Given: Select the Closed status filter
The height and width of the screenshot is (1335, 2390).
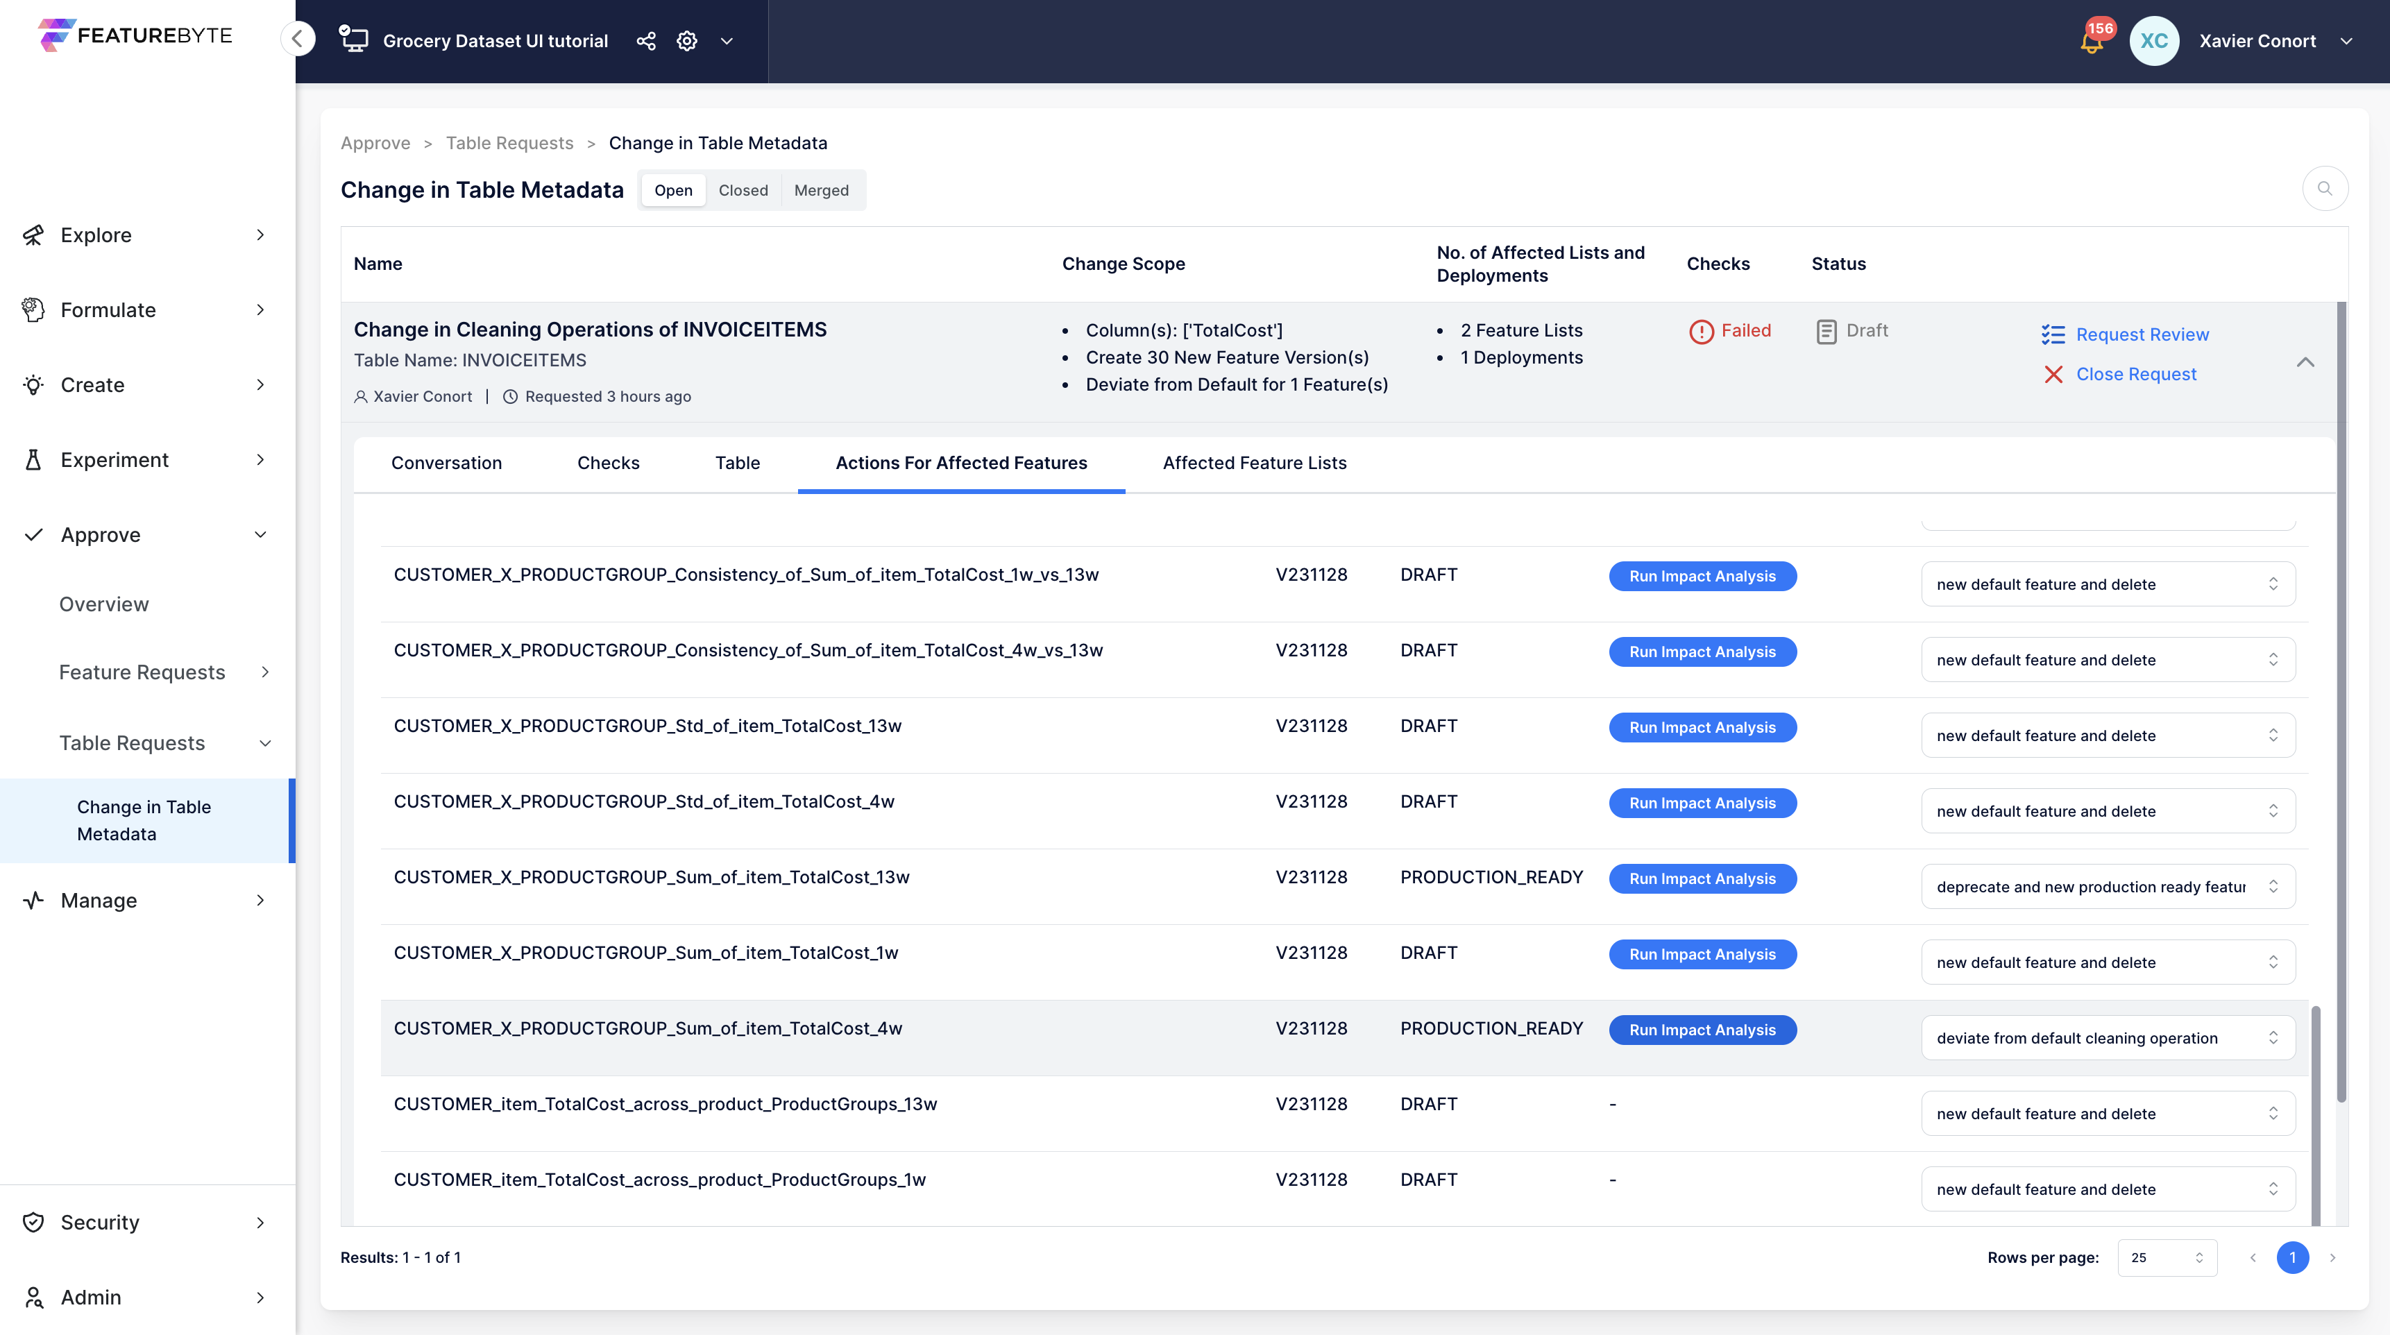Looking at the screenshot, I should coord(743,190).
